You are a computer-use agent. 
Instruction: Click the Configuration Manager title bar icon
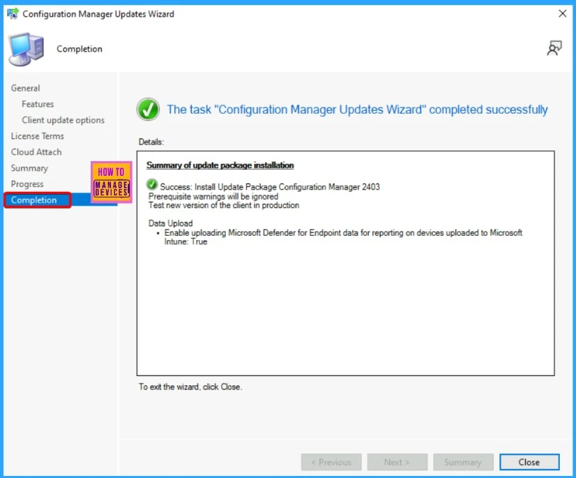pos(13,13)
